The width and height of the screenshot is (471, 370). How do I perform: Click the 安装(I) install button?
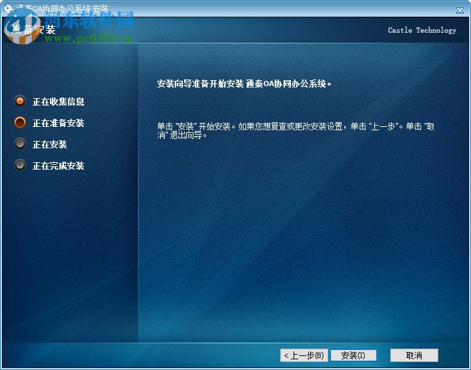[x=353, y=355]
